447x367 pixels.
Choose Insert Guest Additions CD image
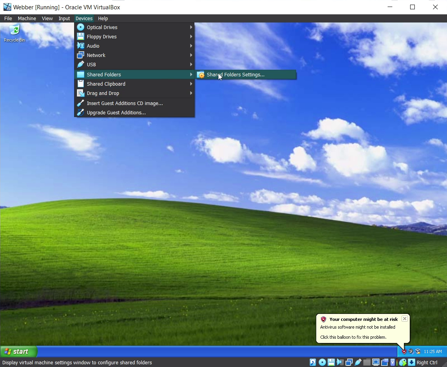point(125,103)
